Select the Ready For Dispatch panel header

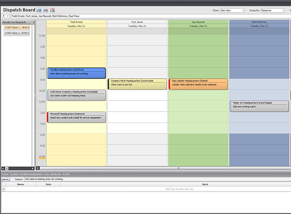coord(17,22)
